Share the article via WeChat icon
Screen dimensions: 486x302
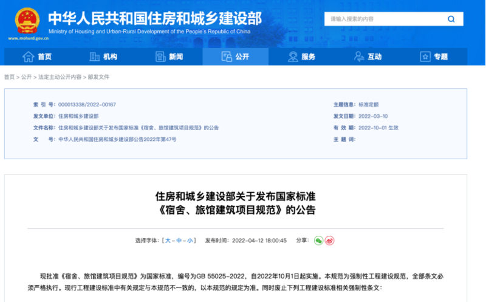coord(318,241)
